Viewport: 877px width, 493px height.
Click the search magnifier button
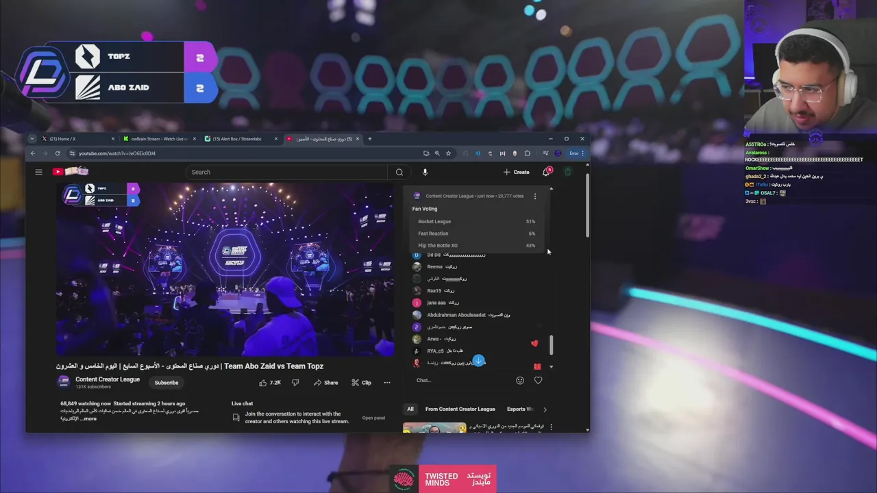399,172
